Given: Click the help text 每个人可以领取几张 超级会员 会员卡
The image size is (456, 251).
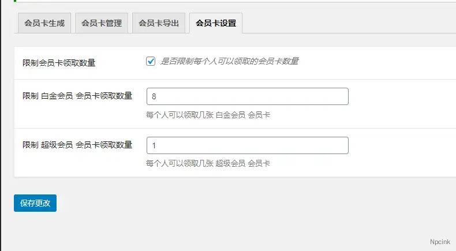Looking at the screenshot, I should [x=208, y=164].
